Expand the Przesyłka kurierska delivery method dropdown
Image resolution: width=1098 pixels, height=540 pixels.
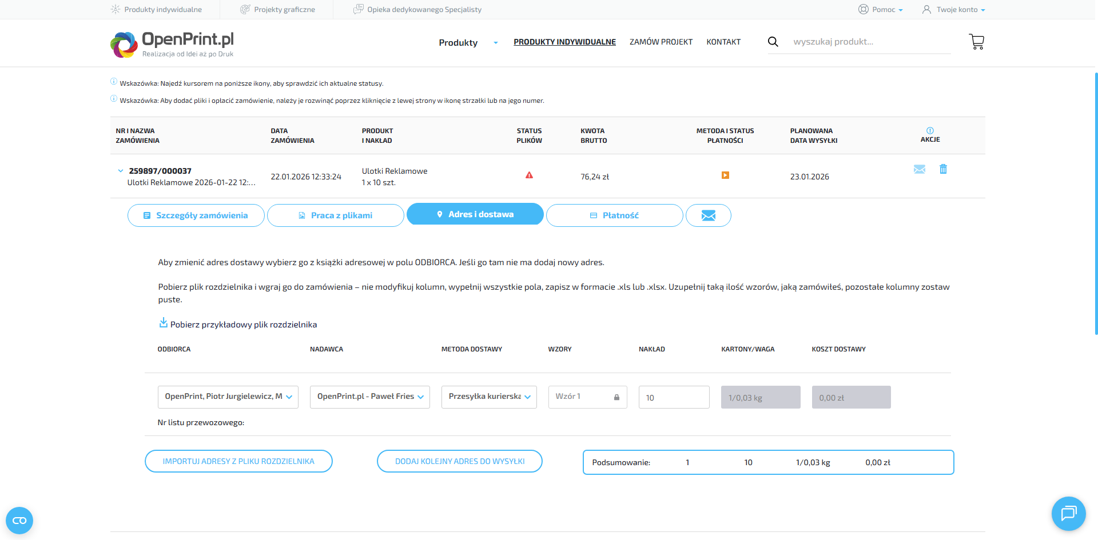[x=489, y=397]
